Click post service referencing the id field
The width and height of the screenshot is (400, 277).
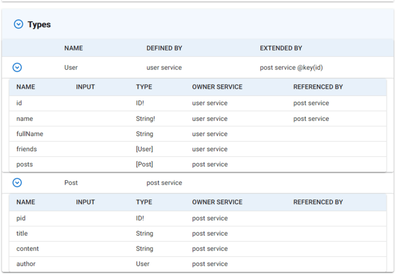coord(311,103)
